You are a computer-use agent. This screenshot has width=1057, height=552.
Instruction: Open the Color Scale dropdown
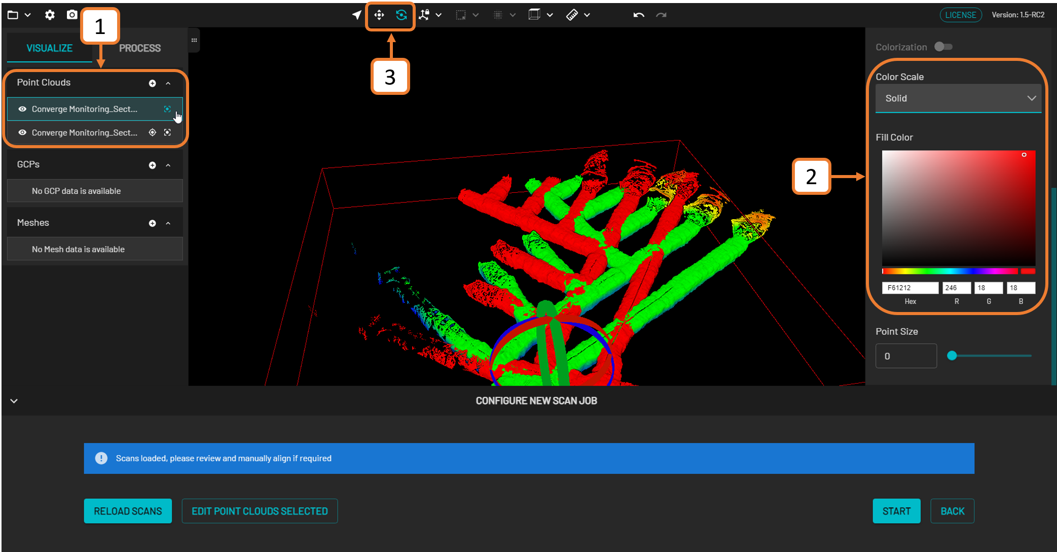pos(958,98)
